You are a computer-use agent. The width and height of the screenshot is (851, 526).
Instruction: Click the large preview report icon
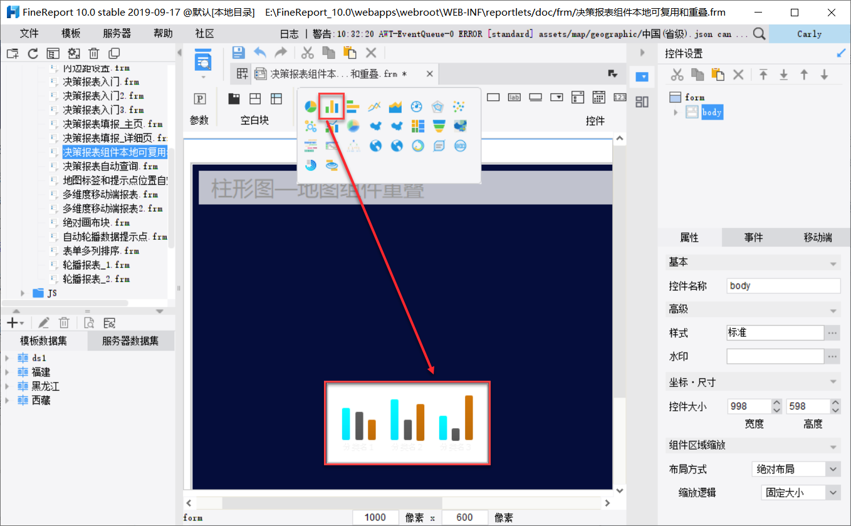click(x=203, y=58)
